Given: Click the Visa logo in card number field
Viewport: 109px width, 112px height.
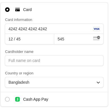Looking at the screenshot, I should click(97, 29).
